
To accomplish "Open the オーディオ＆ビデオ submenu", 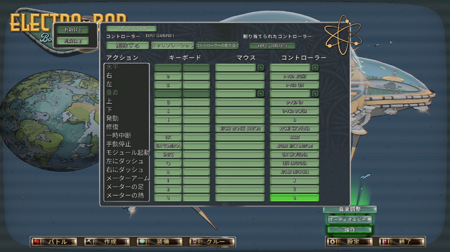I will [x=349, y=220].
